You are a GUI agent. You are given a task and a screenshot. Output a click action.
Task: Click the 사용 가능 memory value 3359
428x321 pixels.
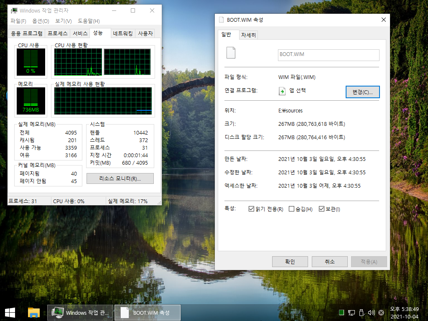(71, 148)
